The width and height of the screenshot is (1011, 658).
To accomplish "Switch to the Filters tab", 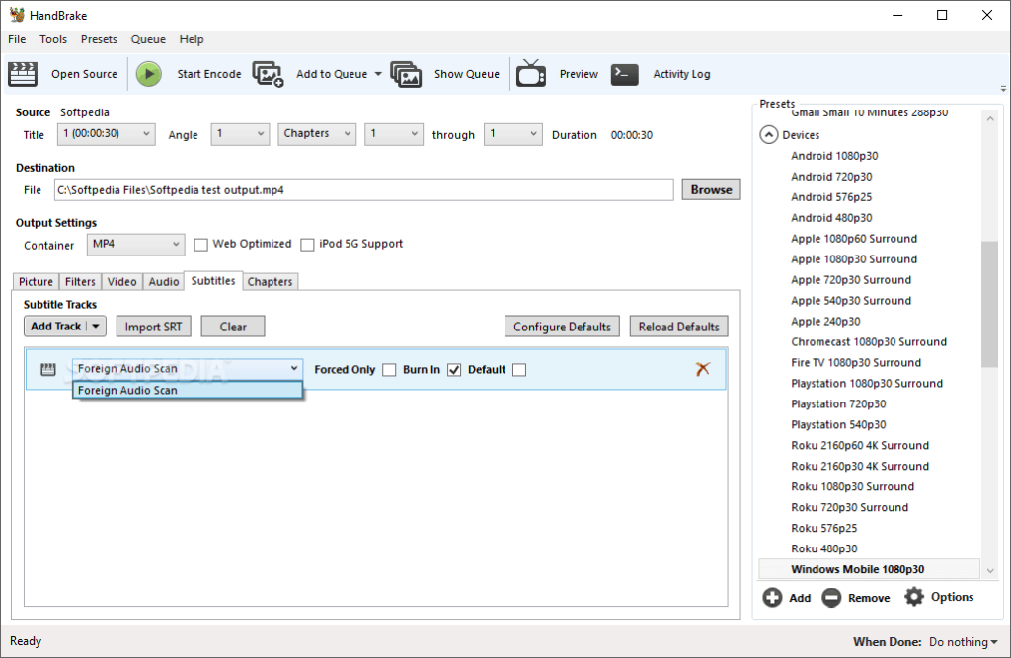I will (x=80, y=281).
